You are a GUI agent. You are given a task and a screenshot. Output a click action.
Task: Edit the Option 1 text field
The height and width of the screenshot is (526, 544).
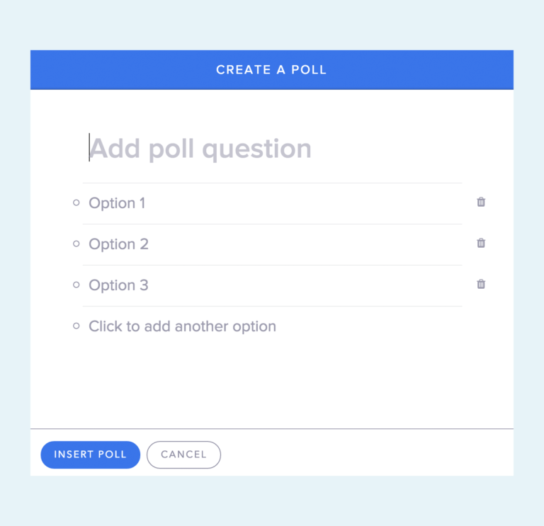(272, 203)
